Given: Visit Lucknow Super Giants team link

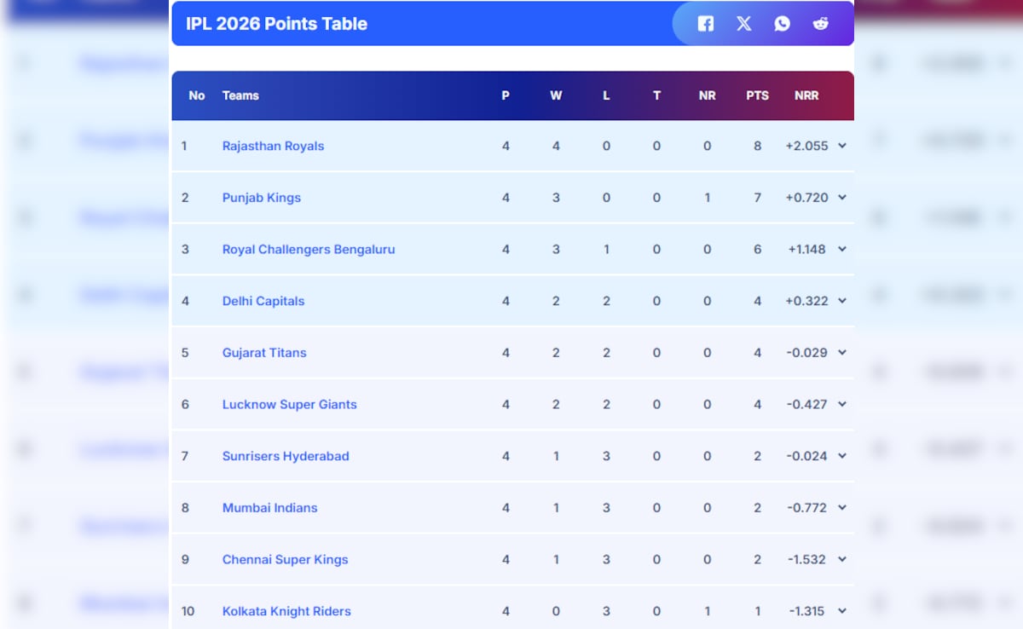Looking at the screenshot, I should 289,405.
